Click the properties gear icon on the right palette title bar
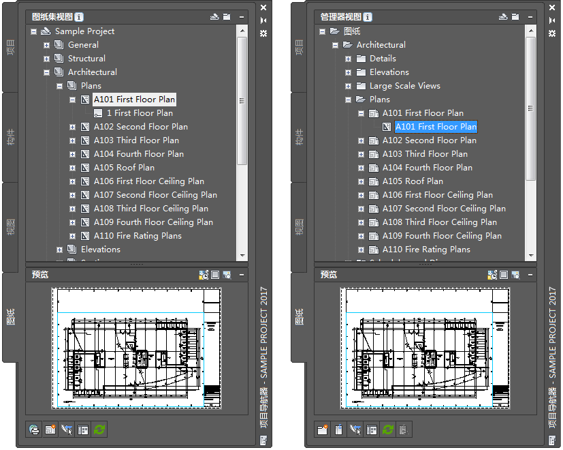The image size is (563, 450). pos(552,33)
